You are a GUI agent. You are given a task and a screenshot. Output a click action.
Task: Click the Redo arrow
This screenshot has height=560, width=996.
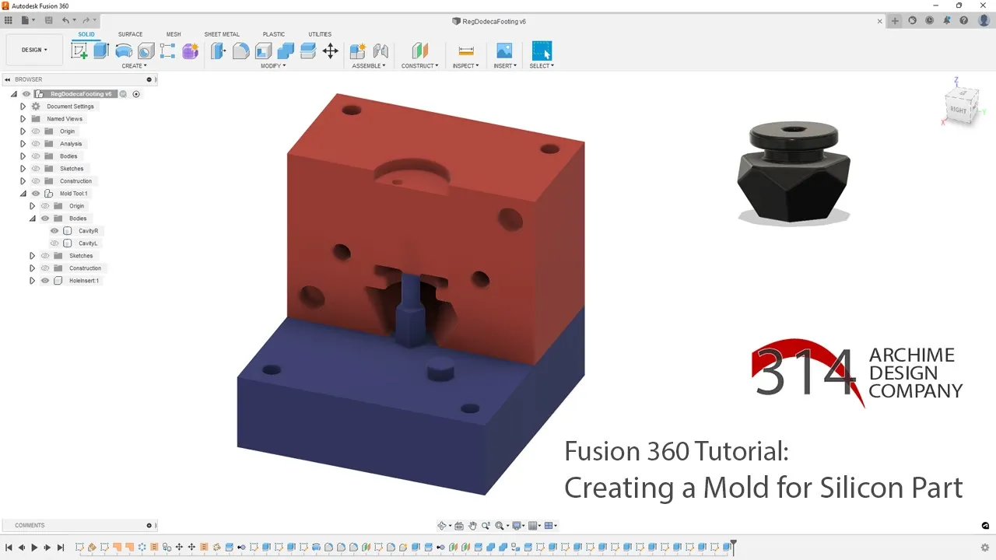click(x=85, y=21)
